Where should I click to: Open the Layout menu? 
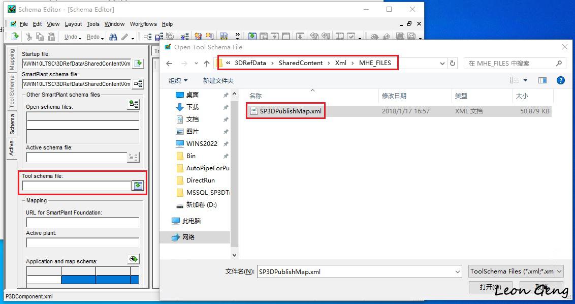point(73,24)
